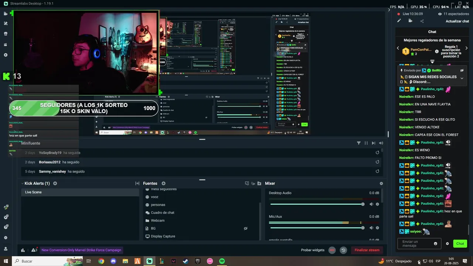
Task: Select the vooz source
Action: point(154,197)
